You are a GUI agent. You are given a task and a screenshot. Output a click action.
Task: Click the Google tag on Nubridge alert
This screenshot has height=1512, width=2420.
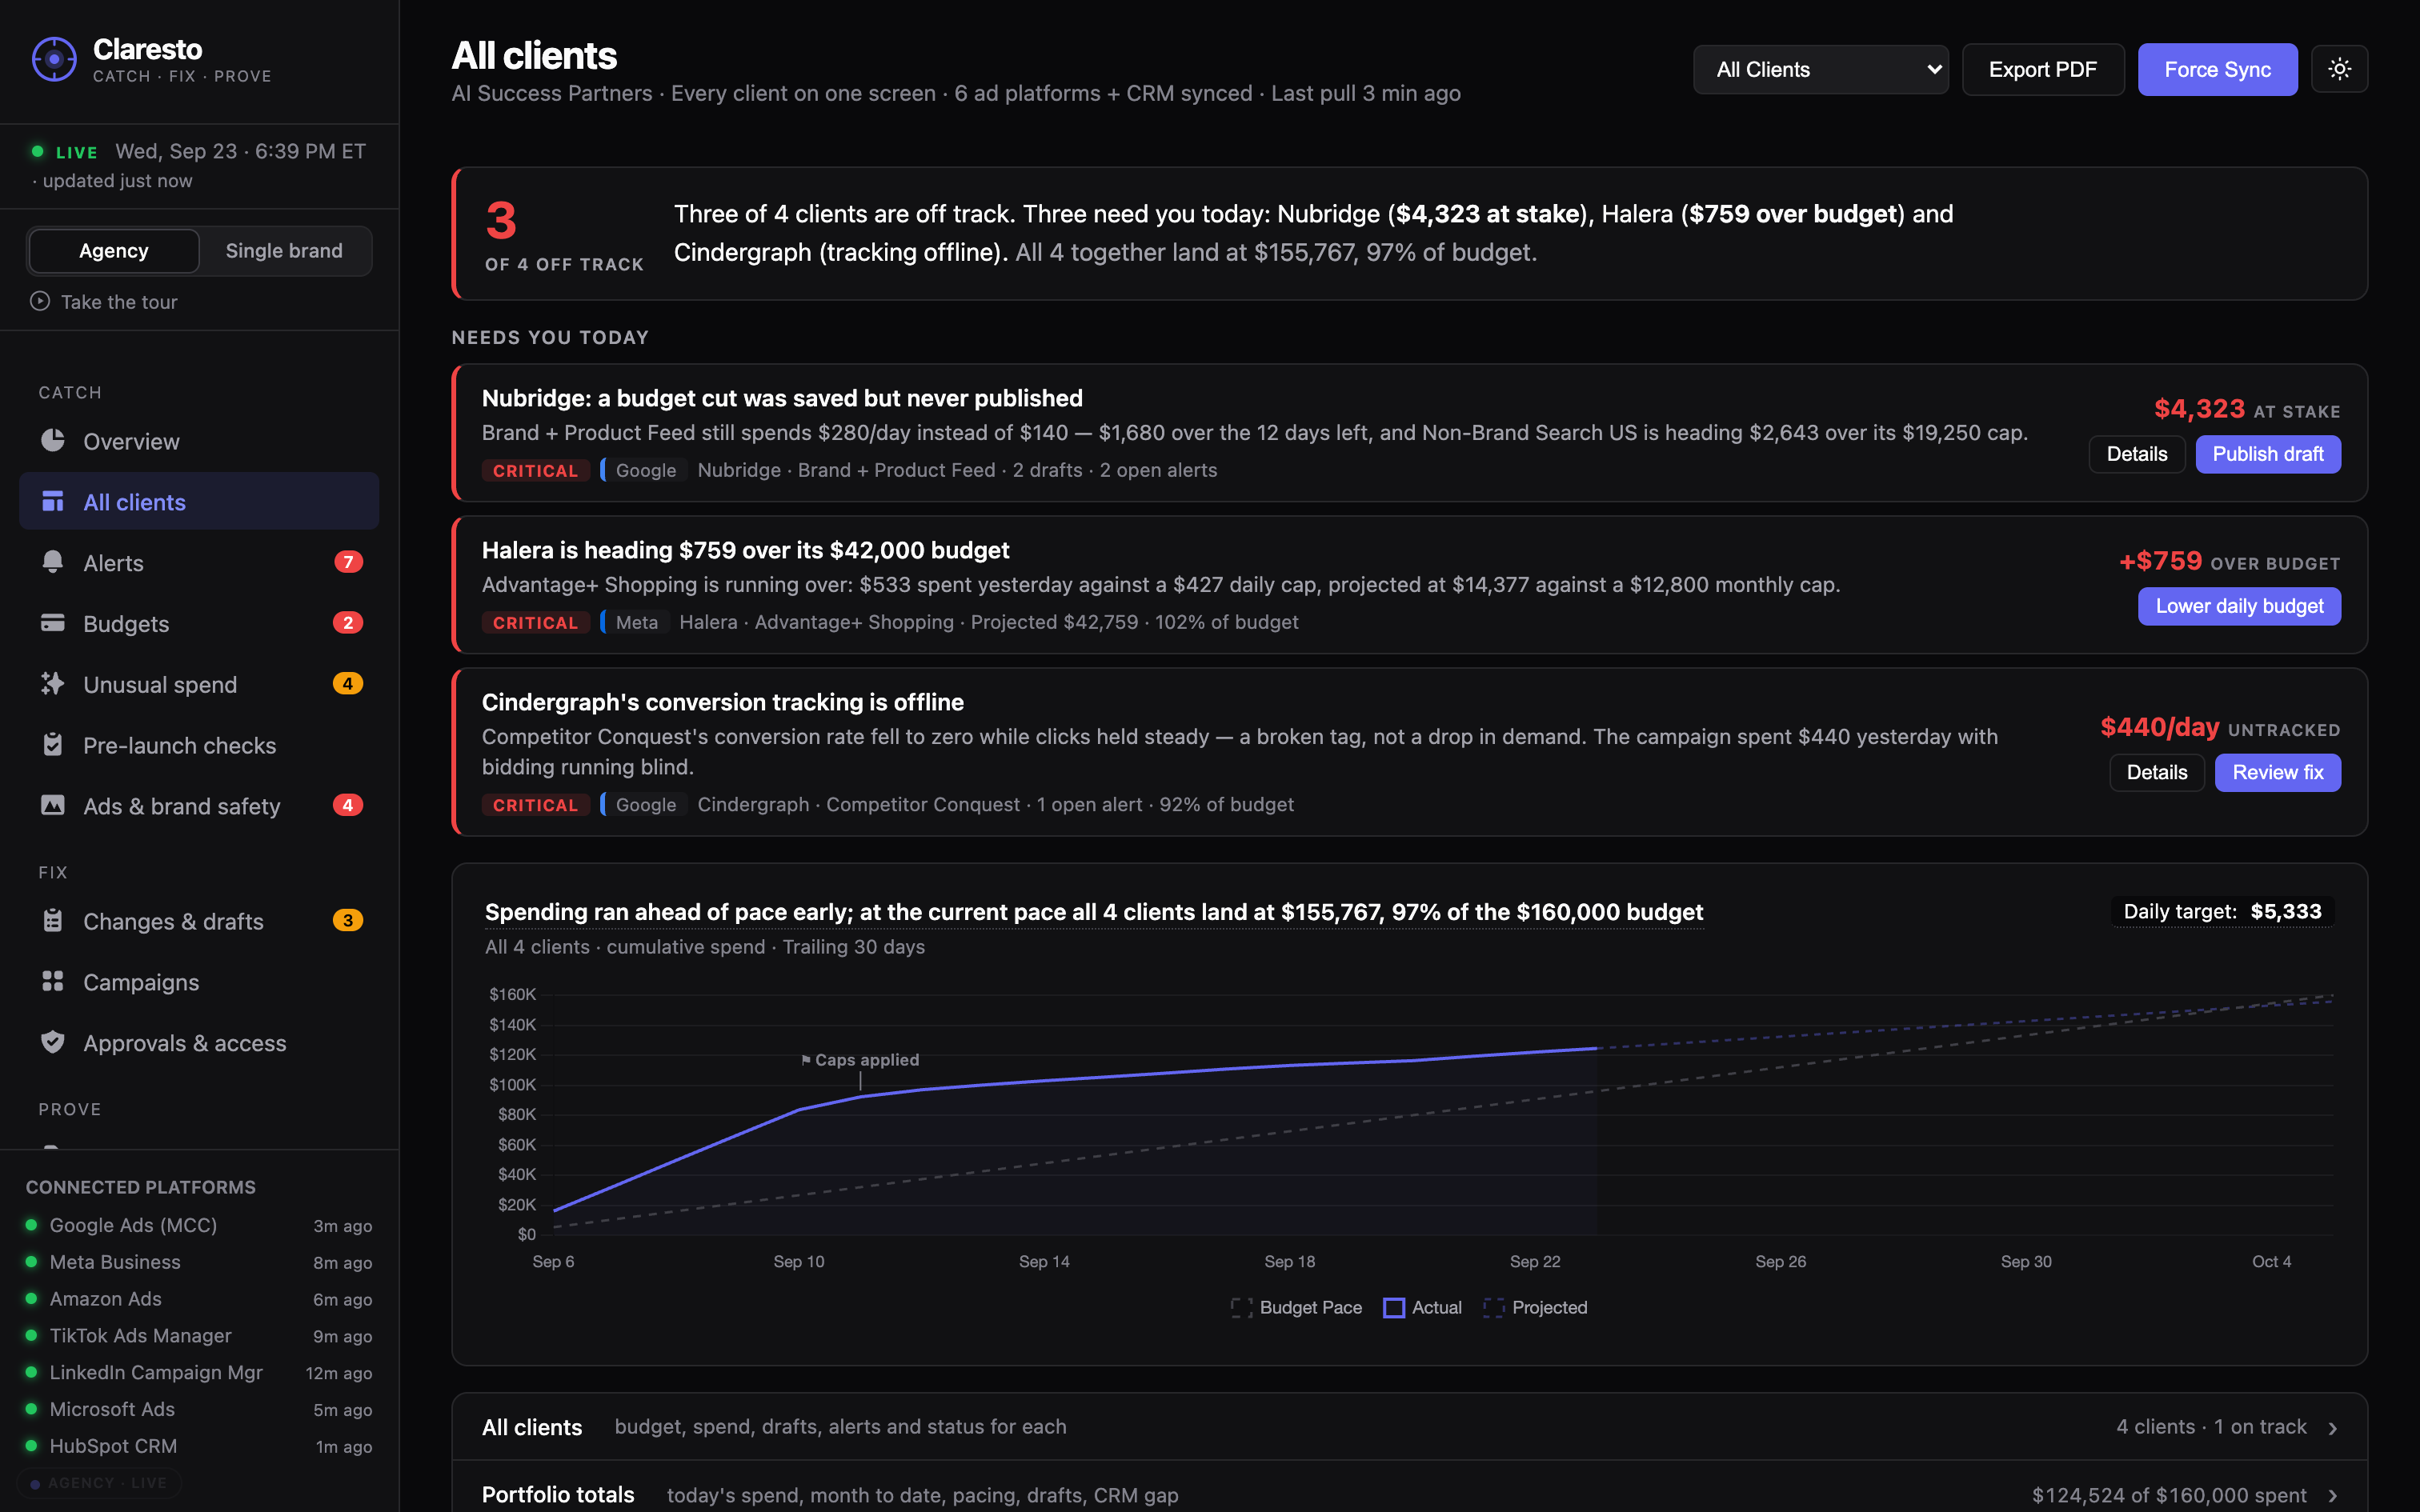(645, 470)
